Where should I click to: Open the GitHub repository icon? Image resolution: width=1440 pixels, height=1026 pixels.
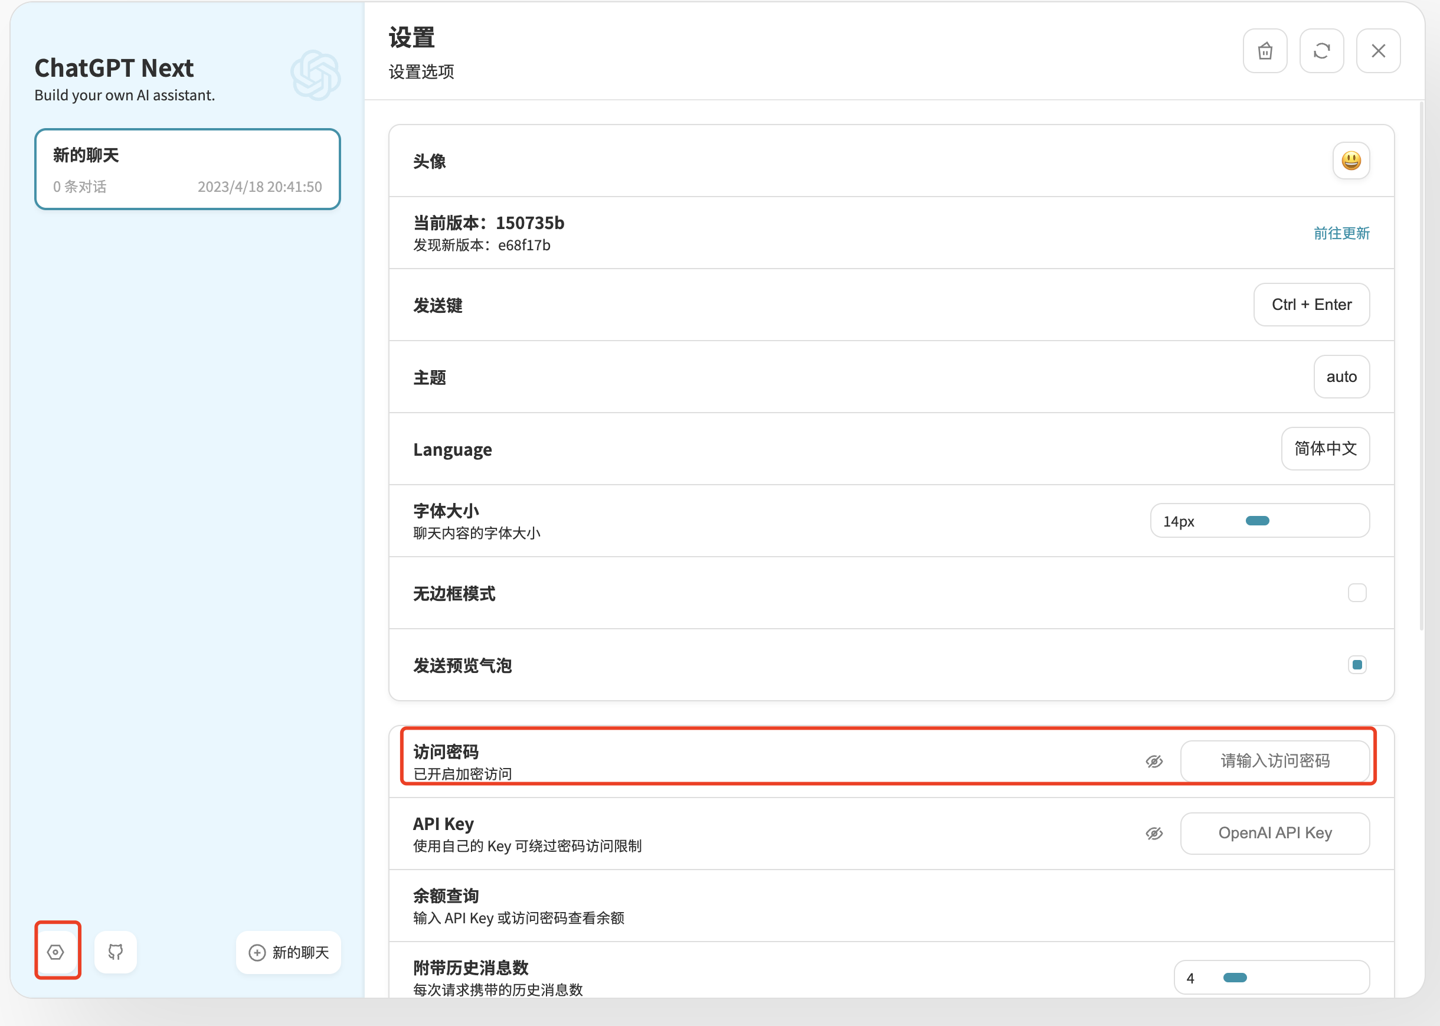116,952
